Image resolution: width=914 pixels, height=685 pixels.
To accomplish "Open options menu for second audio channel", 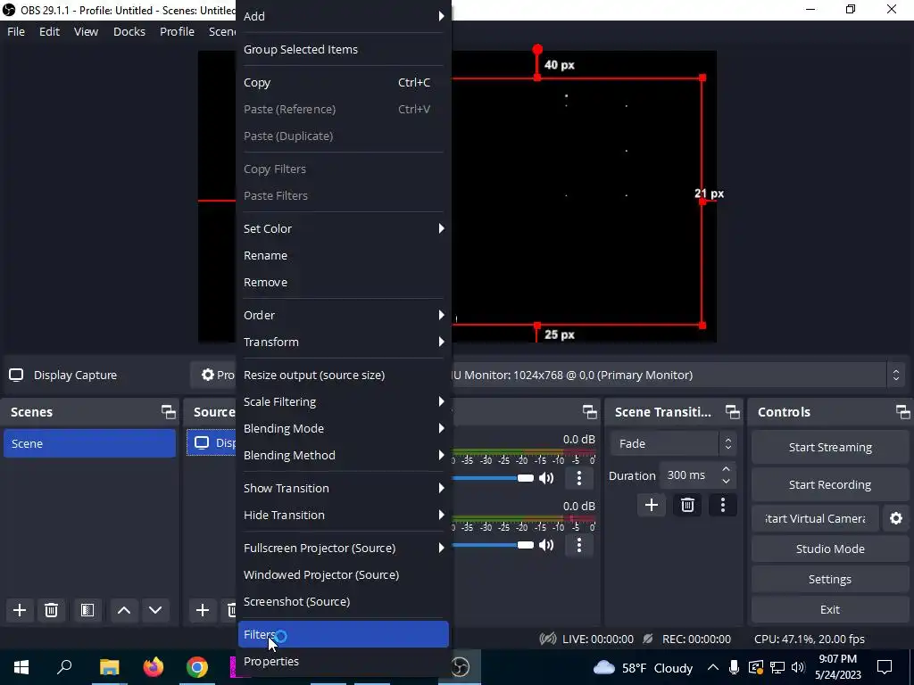I will point(578,545).
